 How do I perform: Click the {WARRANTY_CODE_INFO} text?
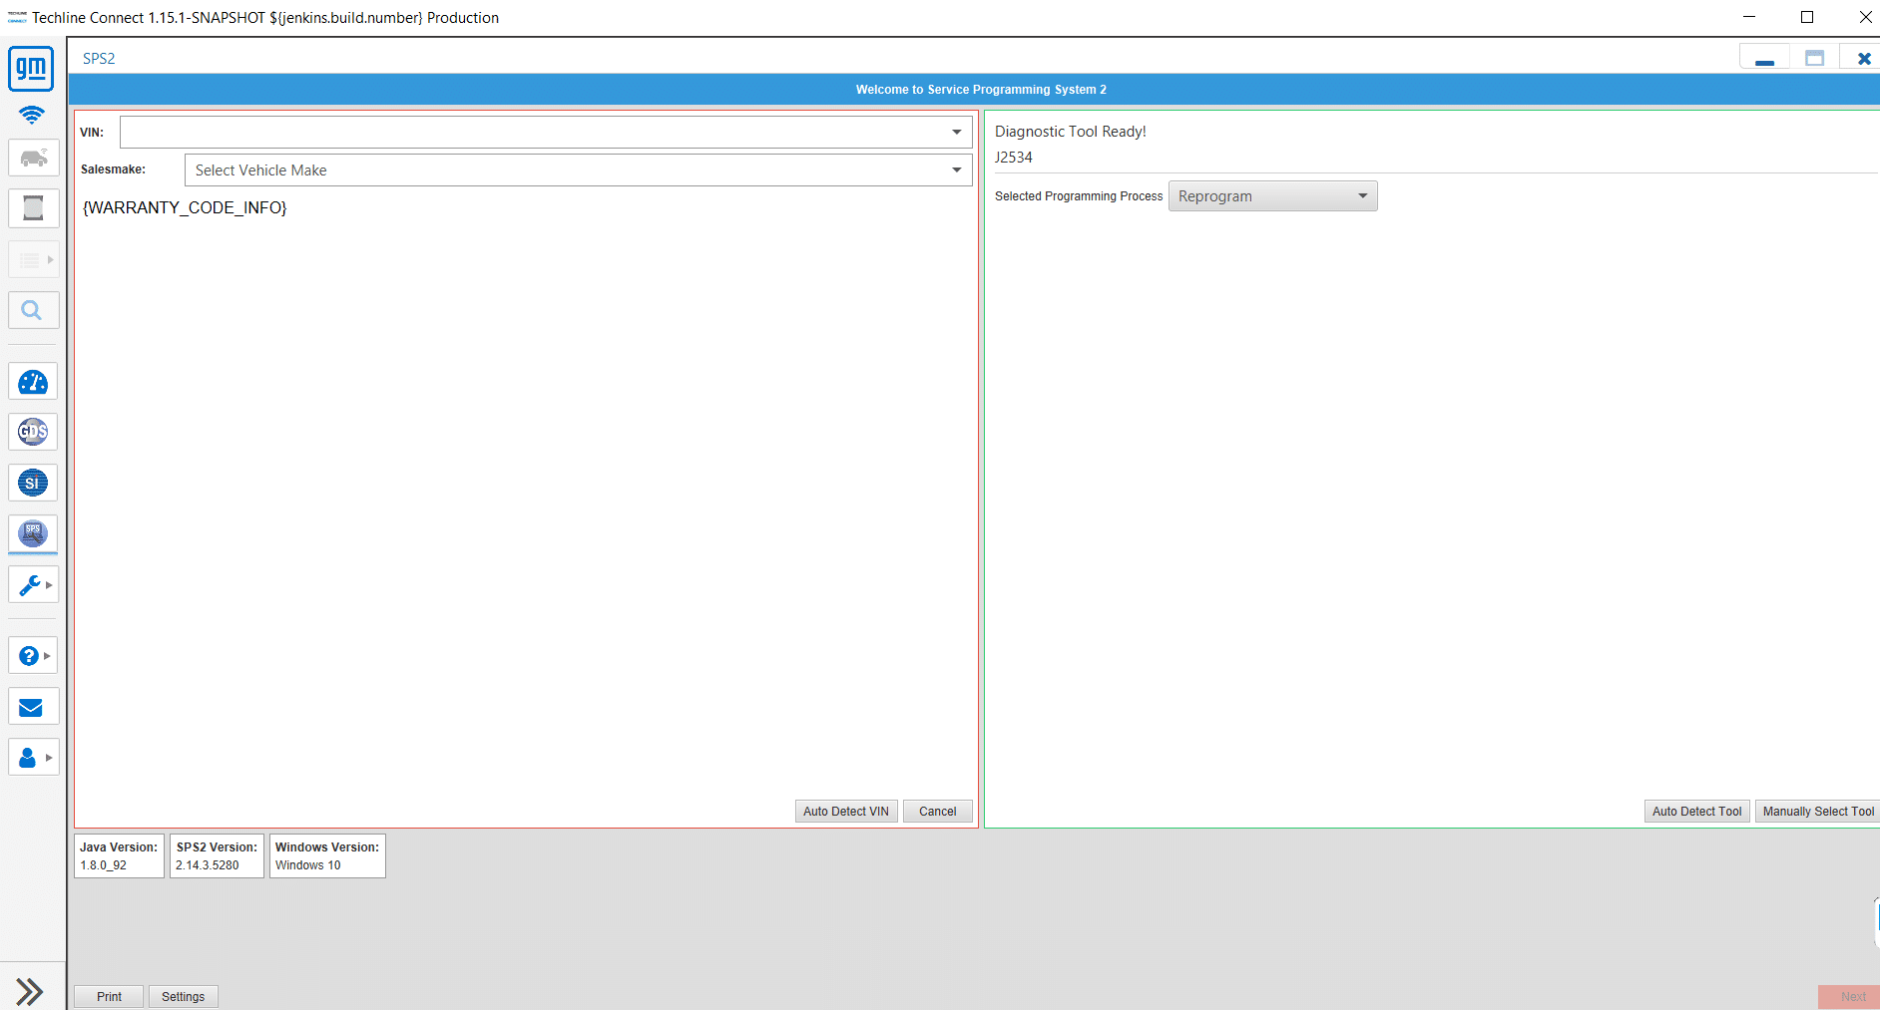[185, 207]
